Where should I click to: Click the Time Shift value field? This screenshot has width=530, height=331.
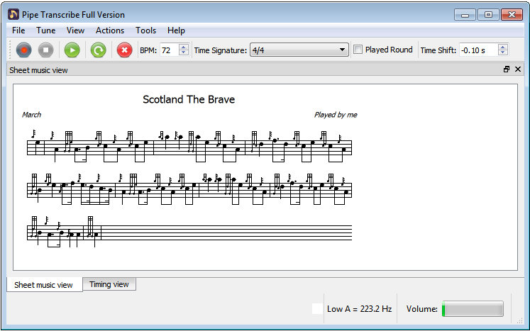point(477,50)
